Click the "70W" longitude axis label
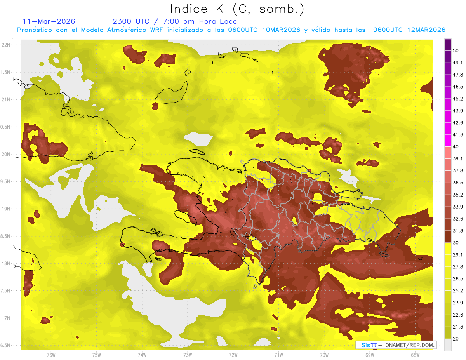This screenshot has width=466, height=360. click(x=324, y=355)
